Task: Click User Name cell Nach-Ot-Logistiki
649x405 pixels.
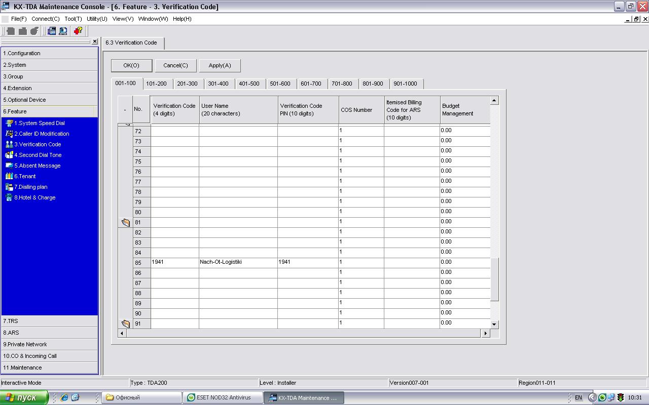Action: click(x=238, y=262)
